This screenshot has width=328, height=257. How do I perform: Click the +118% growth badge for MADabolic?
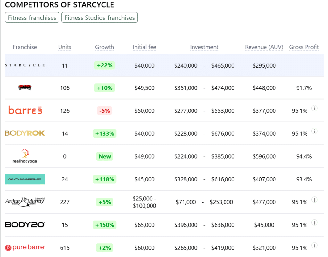click(105, 179)
